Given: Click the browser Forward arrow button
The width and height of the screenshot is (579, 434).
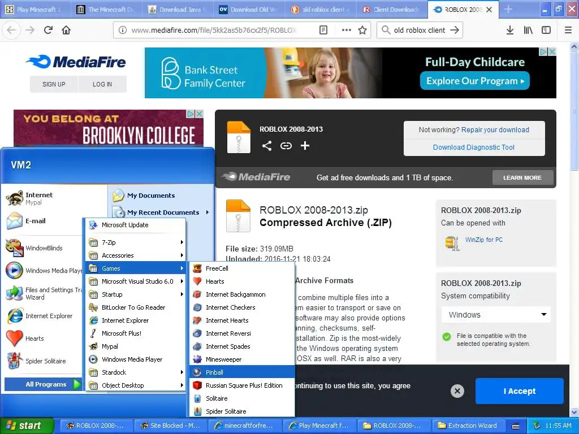Looking at the screenshot, I should pyautogui.click(x=29, y=31).
